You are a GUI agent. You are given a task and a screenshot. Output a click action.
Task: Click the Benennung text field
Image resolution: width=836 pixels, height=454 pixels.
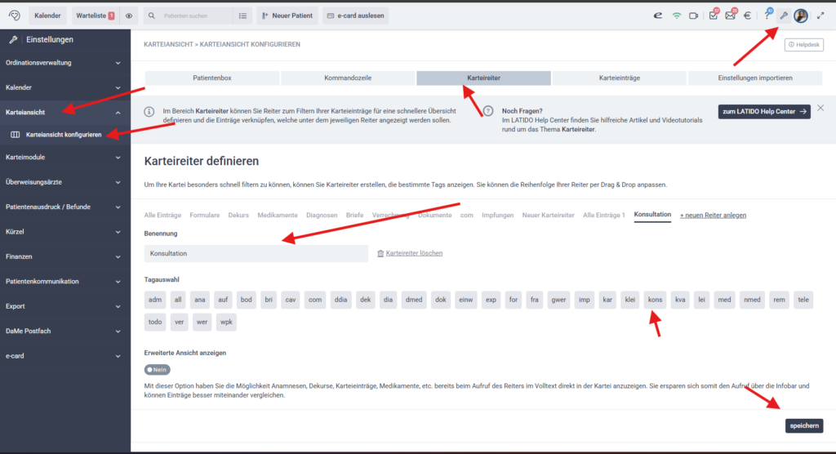click(x=256, y=254)
